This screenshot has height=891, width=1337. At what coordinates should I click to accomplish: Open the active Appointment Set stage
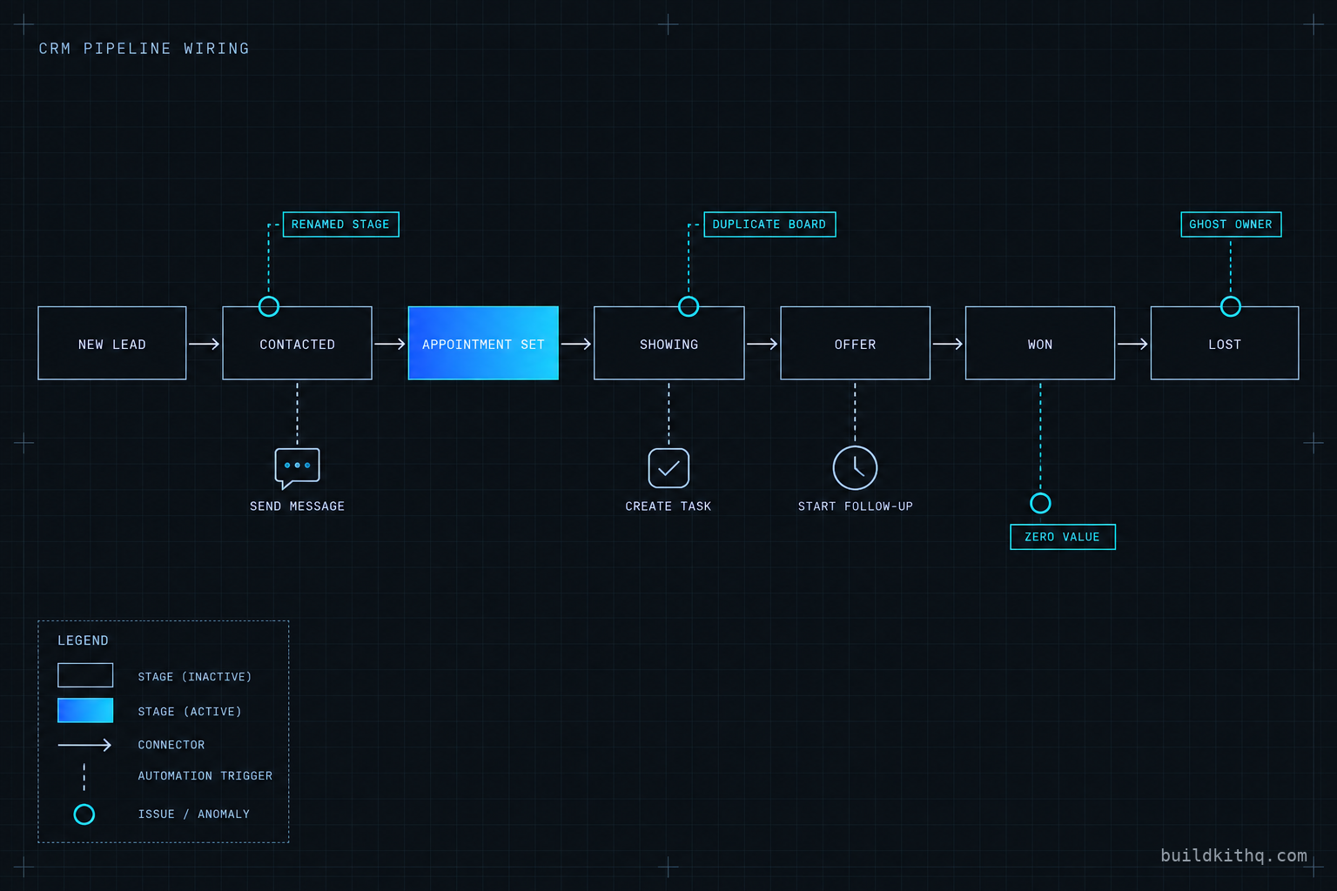[x=483, y=343]
